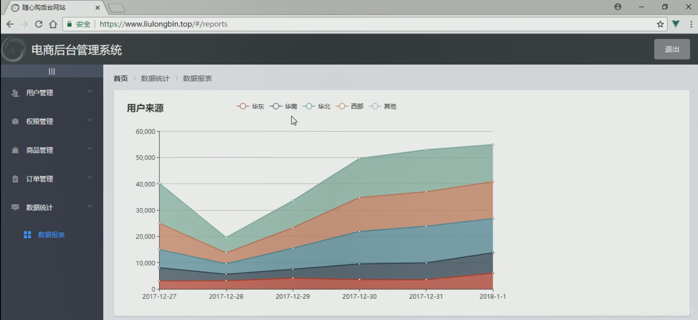
Task: Click the browser back arrow
Action: (x=10, y=24)
